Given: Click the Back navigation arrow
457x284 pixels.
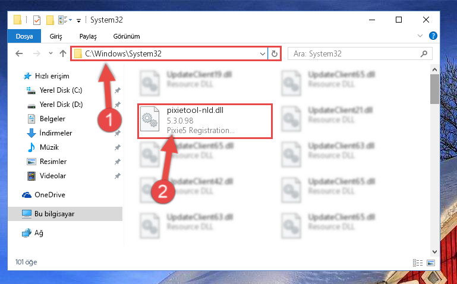Looking at the screenshot, I should [19, 53].
